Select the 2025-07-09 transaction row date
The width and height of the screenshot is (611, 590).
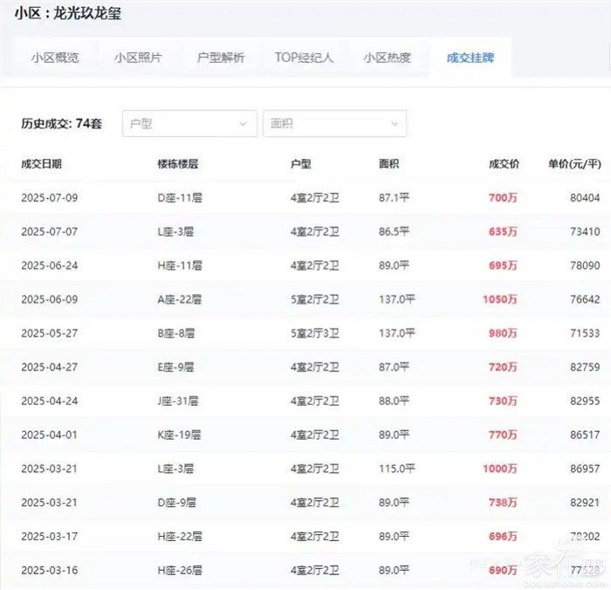coord(50,198)
